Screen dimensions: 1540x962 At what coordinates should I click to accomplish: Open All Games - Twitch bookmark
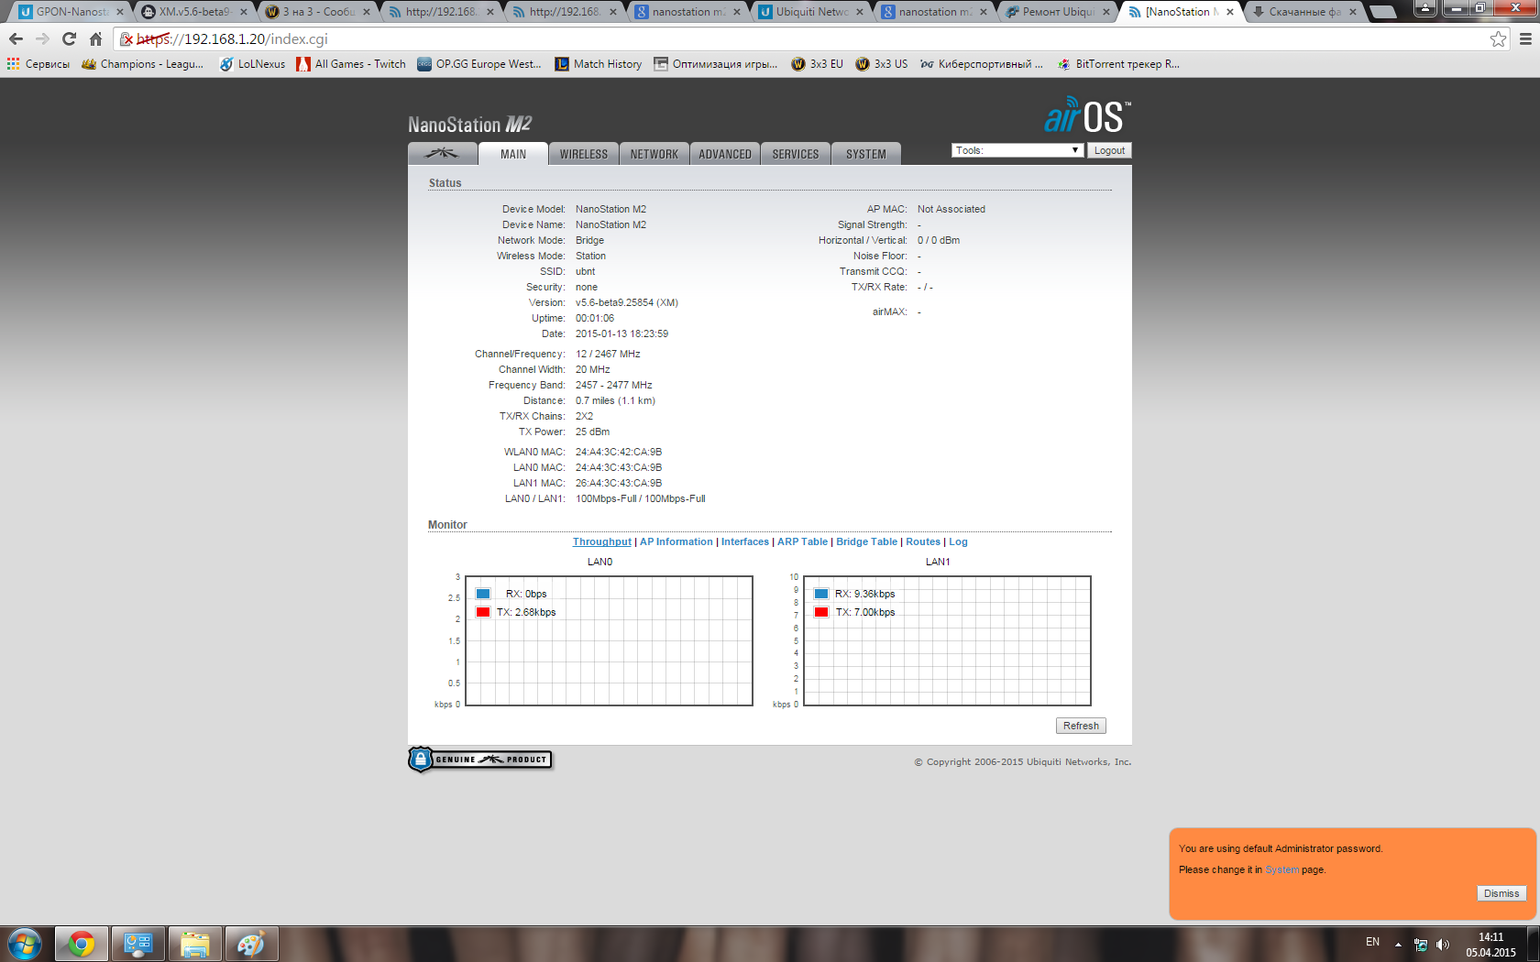351,64
